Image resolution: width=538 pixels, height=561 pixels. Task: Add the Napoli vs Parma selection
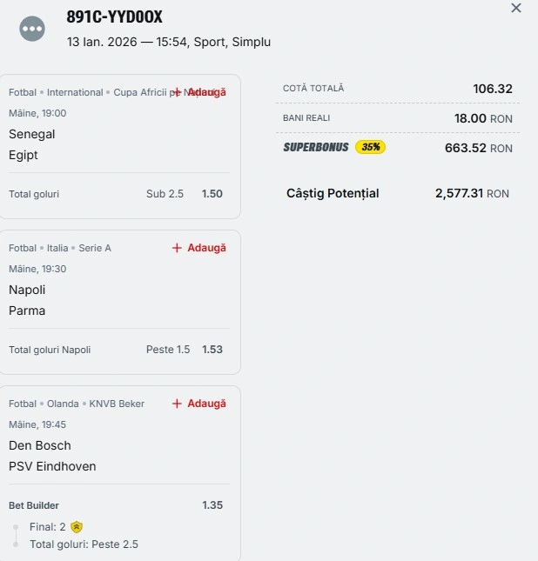[198, 248]
